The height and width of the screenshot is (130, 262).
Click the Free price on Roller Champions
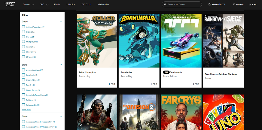(112, 84)
